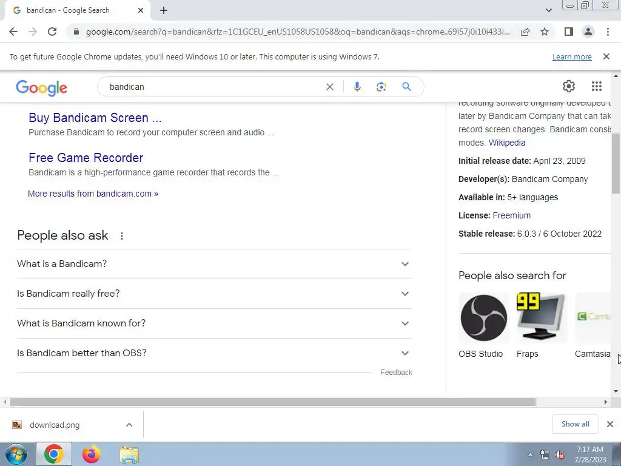Go forward to next page
Viewport: 621px width, 466px height.
click(33, 32)
